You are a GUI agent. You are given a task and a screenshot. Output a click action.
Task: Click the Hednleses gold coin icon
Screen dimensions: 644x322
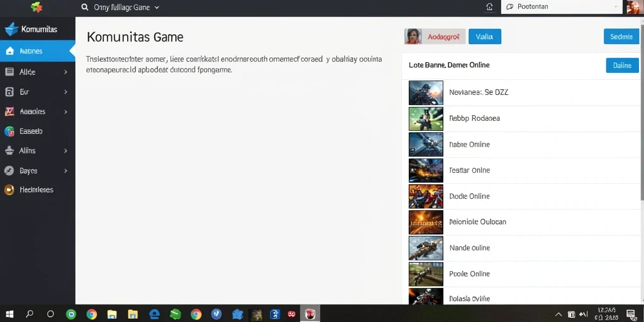(9, 190)
